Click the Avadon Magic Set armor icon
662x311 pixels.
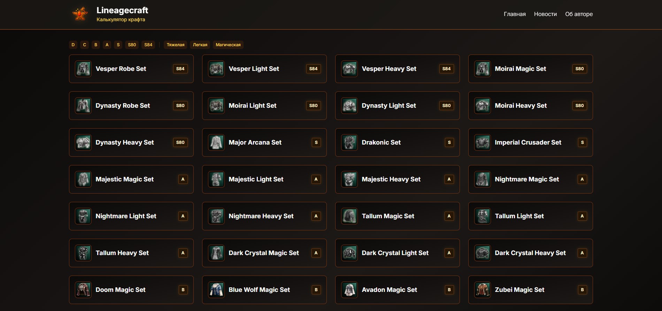pos(349,290)
